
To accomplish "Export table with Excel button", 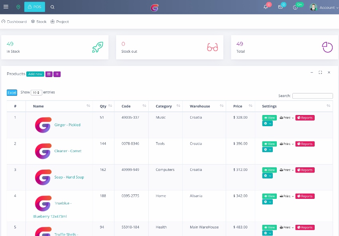I will click(12, 93).
